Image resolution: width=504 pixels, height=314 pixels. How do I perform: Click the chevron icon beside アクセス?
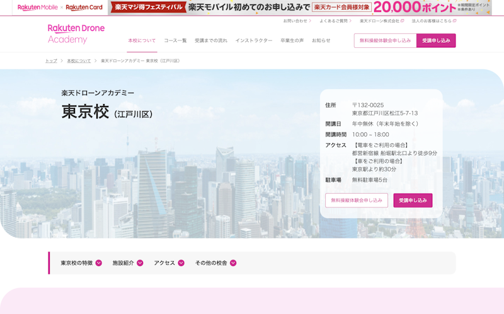pos(181,263)
